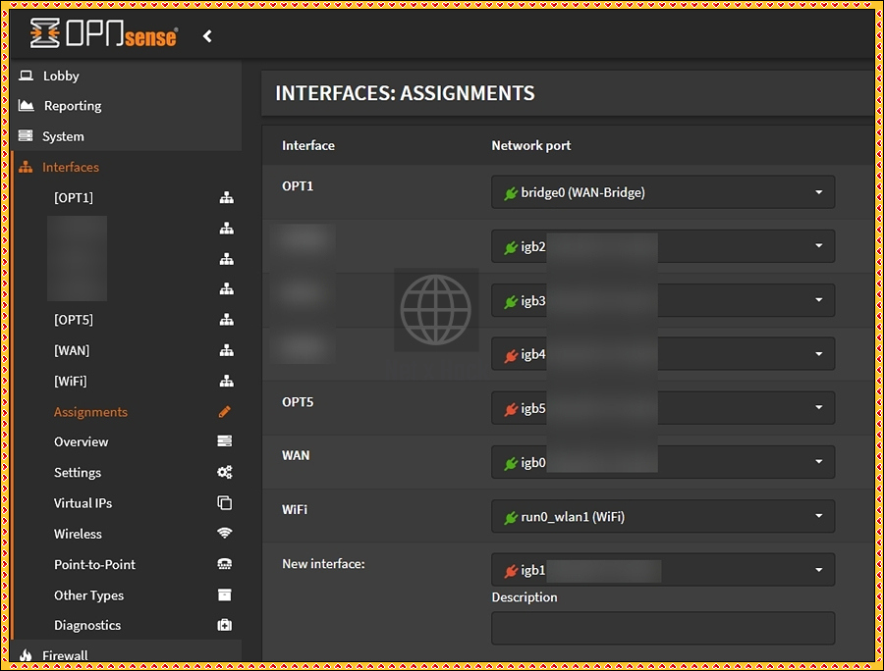Image resolution: width=884 pixels, height=671 pixels.
Task: Open the OPT1 bridge0 network port dropdown
Action: coord(663,193)
